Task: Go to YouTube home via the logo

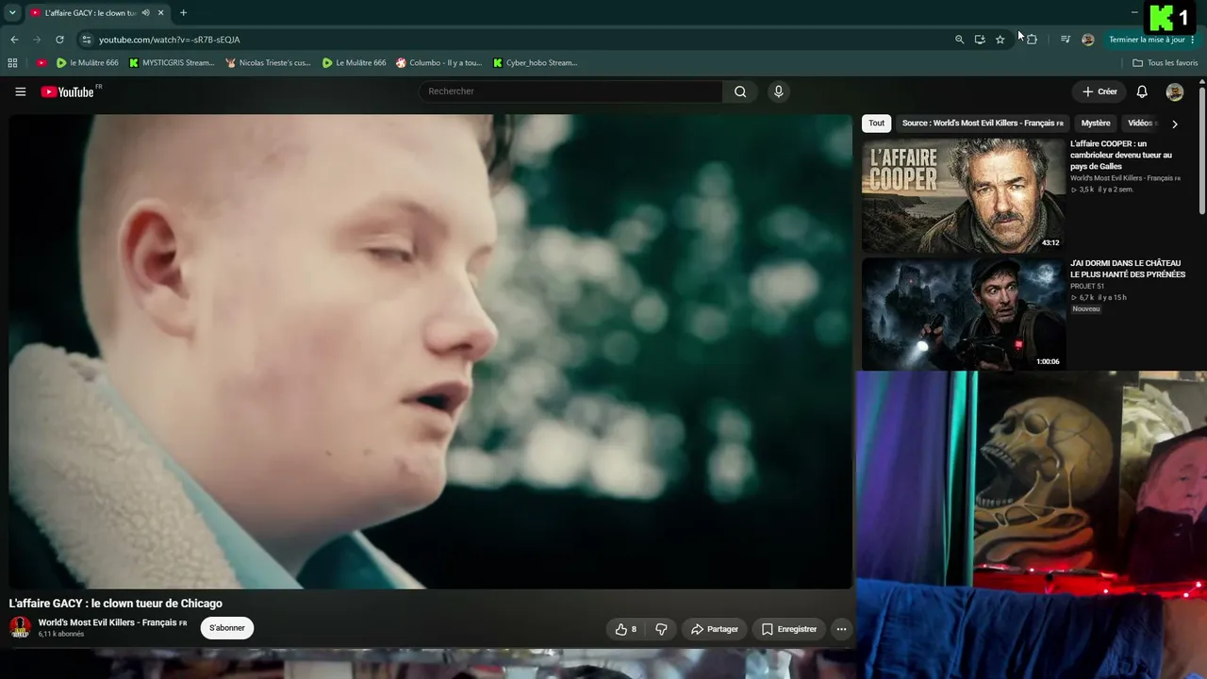Action: [x=68, y=91]
